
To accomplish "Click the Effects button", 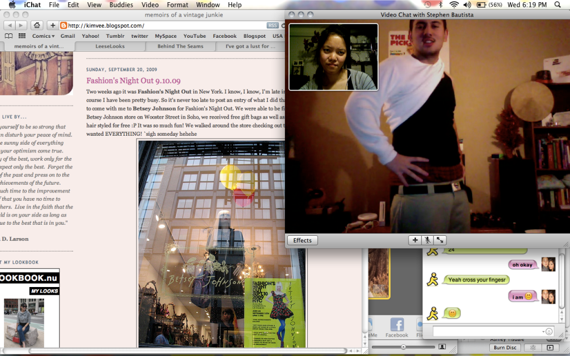I will [302, 240].
